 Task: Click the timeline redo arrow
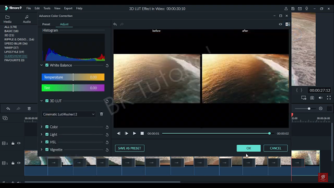tap(19, 109)
